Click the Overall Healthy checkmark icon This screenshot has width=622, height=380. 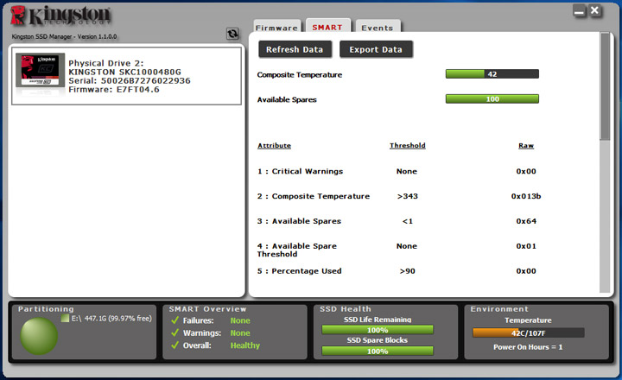[175, 345]
